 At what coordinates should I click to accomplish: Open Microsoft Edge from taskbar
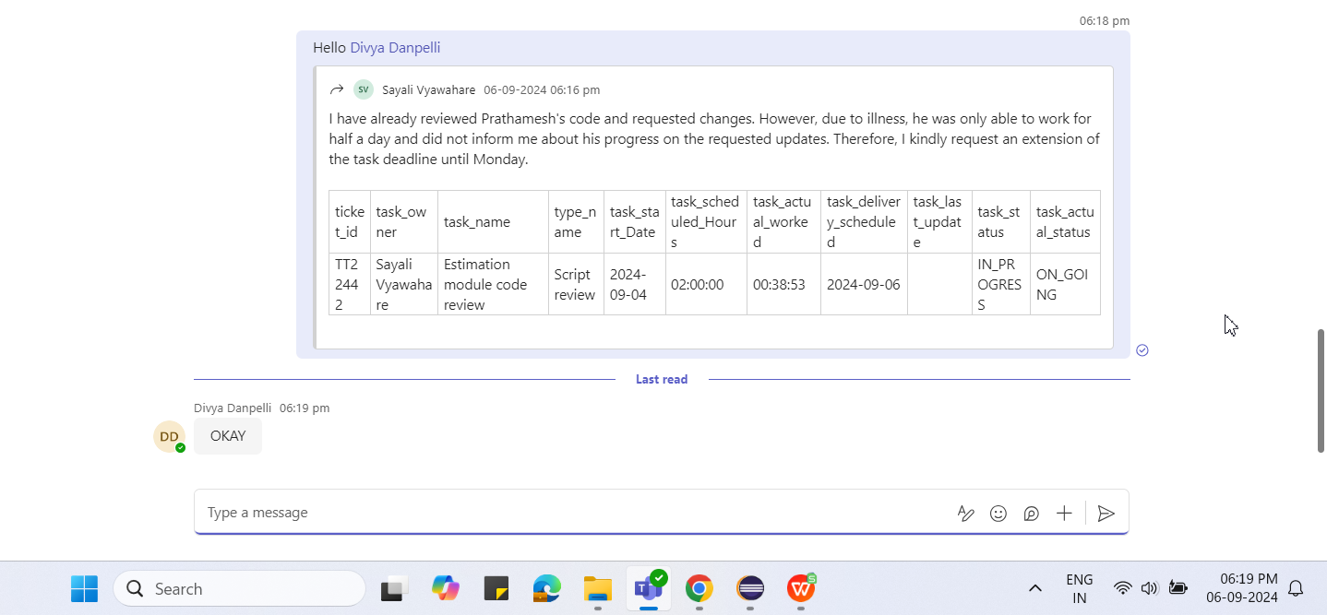coord(547,588)
